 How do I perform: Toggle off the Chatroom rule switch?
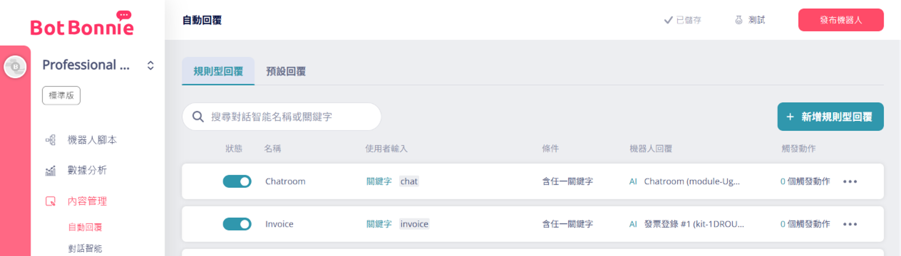click(x=237, y=181)
